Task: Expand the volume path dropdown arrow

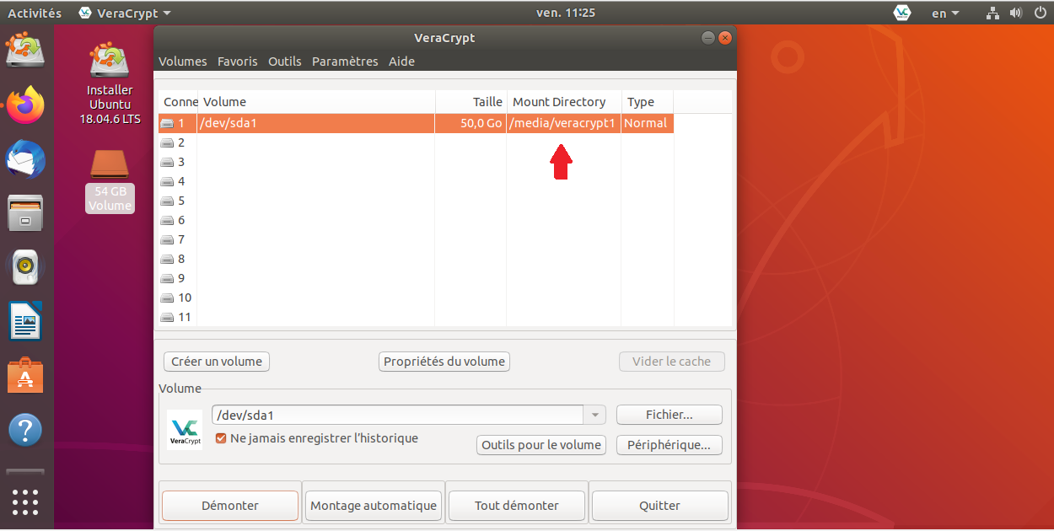Action: click(595, 415)
